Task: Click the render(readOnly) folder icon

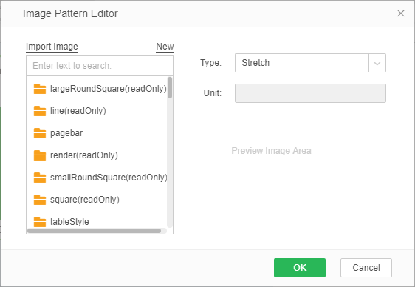Action: point(40,155)
